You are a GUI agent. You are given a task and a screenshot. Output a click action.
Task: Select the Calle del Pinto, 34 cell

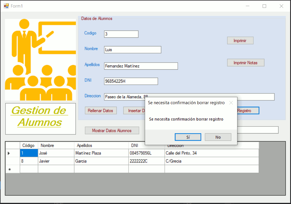212,153
